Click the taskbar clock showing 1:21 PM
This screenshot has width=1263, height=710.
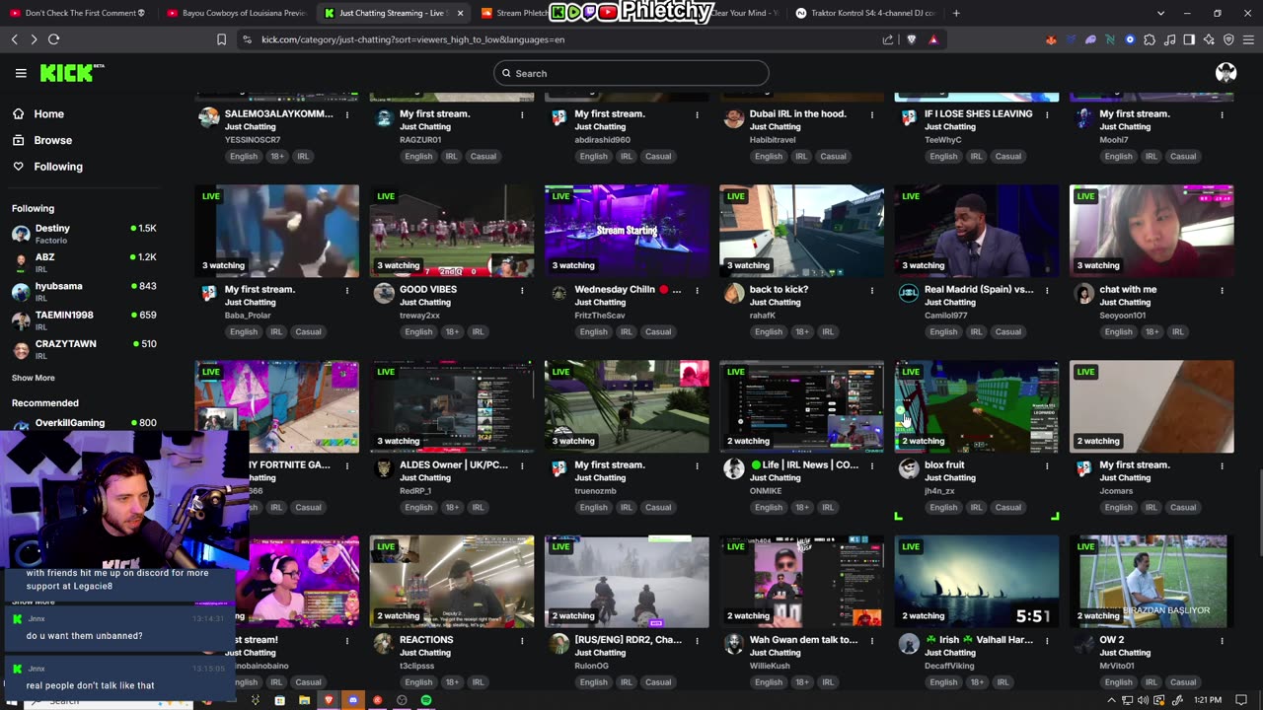coord(1208,700)
